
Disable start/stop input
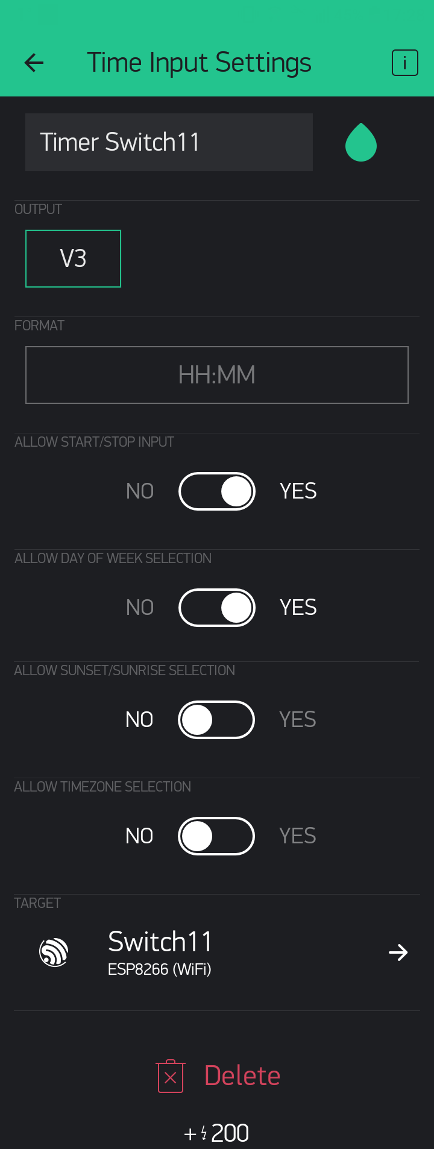click(x=216, y=491)
